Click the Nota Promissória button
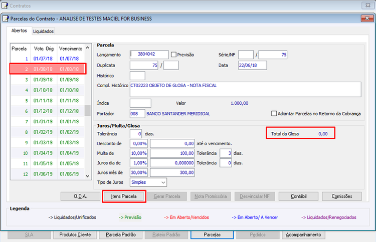Image resolution: width=376 pixels, height=242 pixels. [x=211, y=196]
